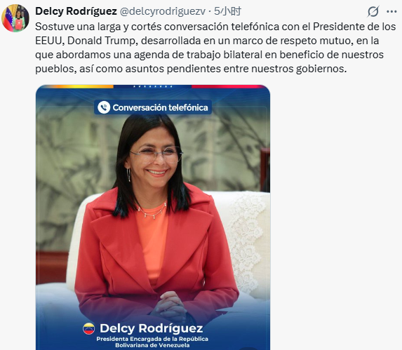Screen dimensions: 402x350
Task: Click the tweet's last line about "gobiernos"
Action: 191,69
